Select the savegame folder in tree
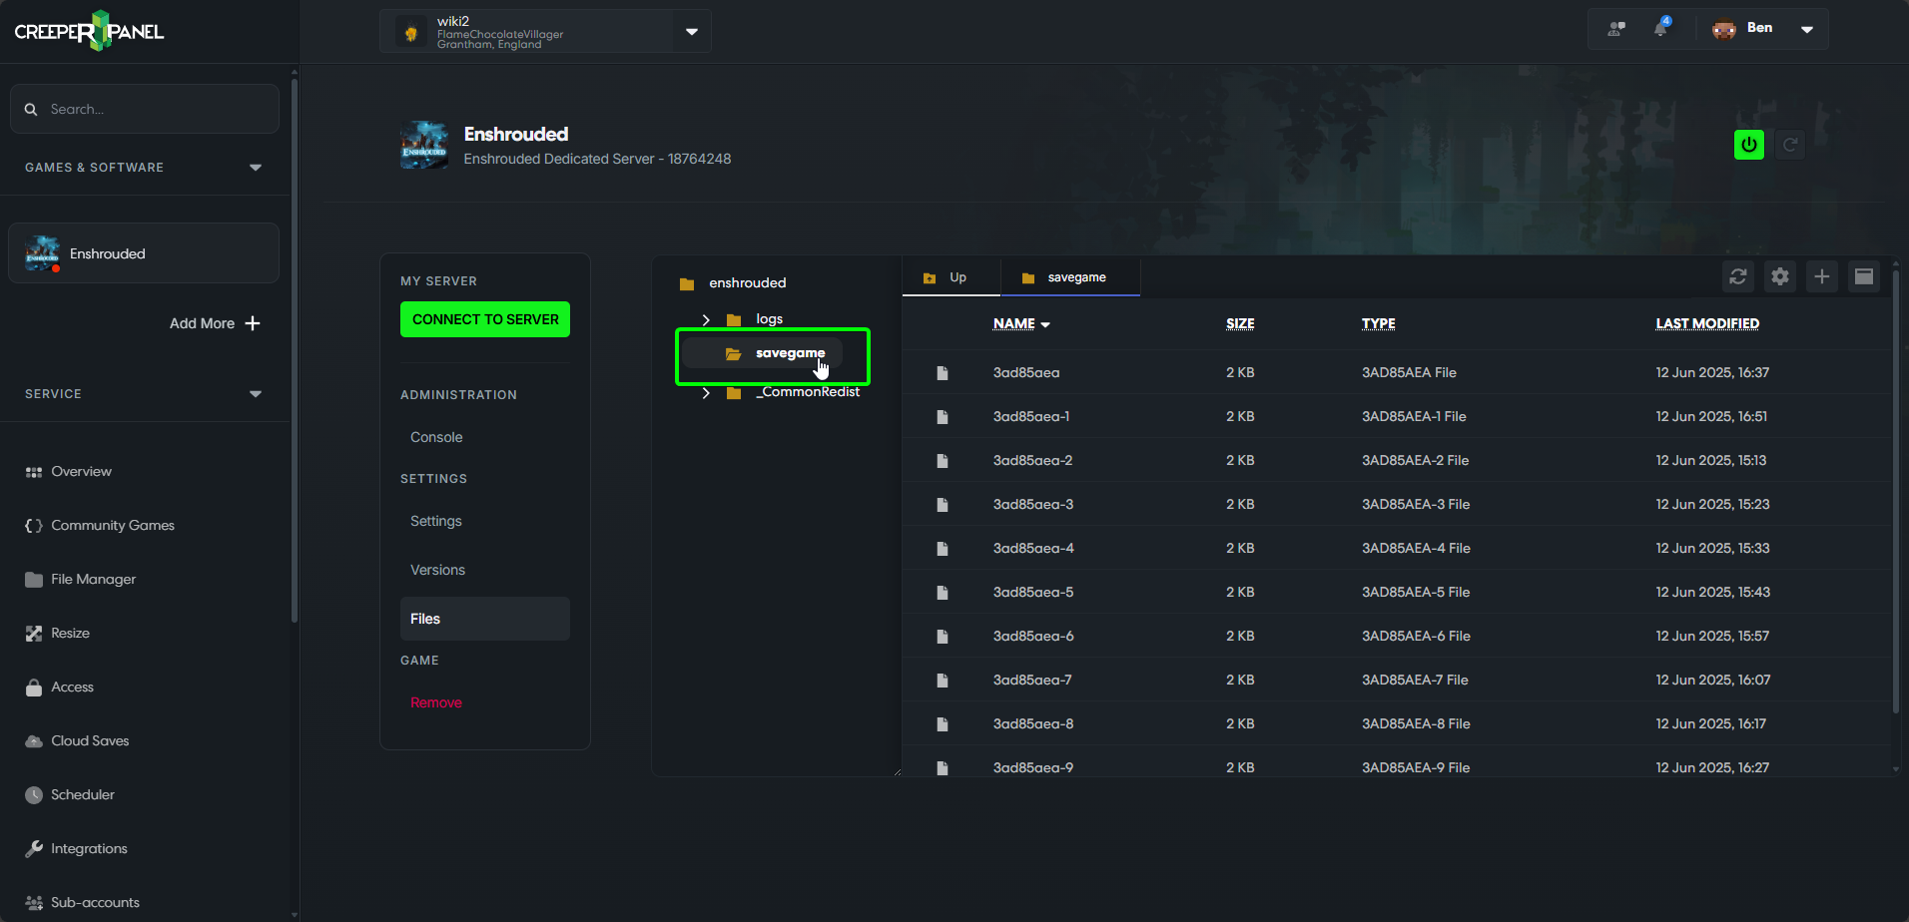 point(790,353)
